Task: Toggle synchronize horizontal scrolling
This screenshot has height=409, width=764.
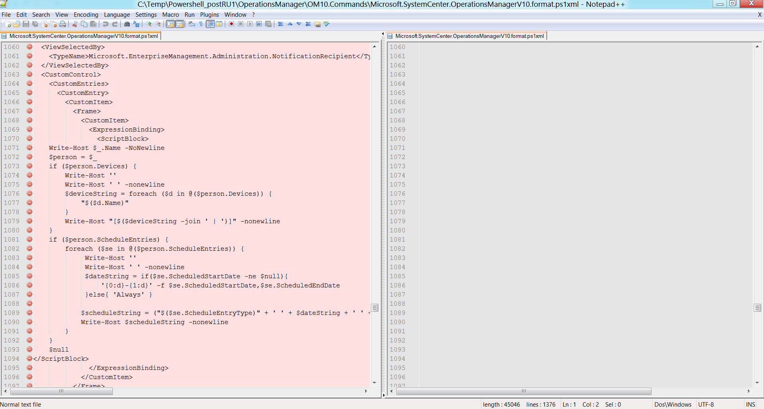Action: 180,24
